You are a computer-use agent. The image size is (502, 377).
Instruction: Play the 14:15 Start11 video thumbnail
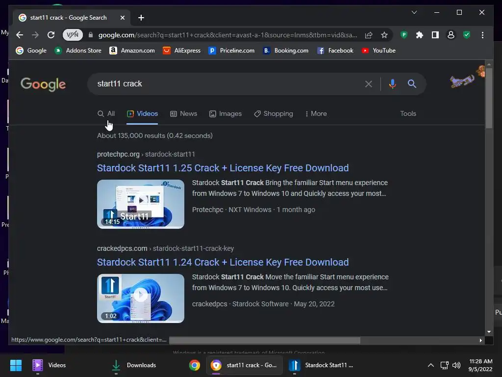tap(141, 204)
